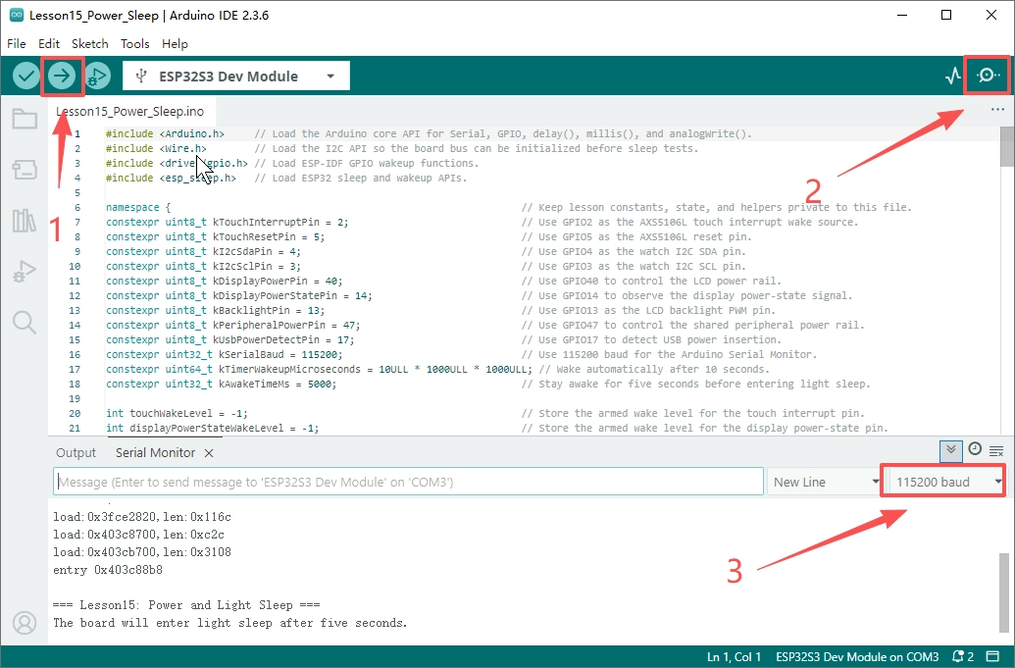Open the Debug sidebar panel icon
Image resolution: width=1015 pixels, height=668 pixels.
click(x=25, y=271)
